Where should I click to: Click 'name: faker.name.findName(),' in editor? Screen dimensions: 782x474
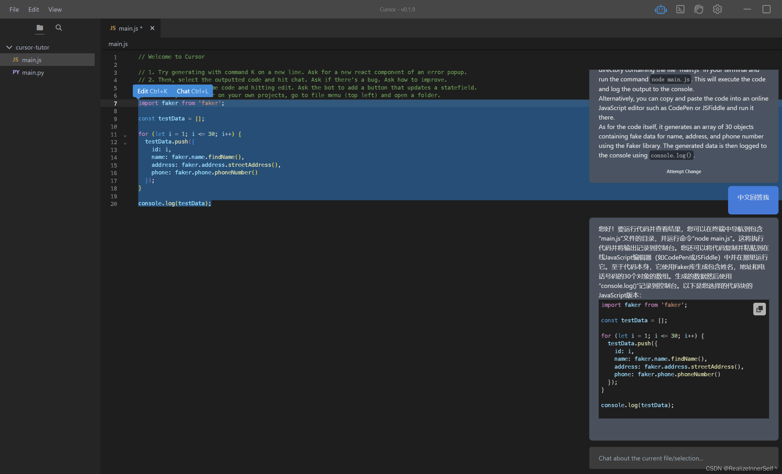tap(198, 157)
